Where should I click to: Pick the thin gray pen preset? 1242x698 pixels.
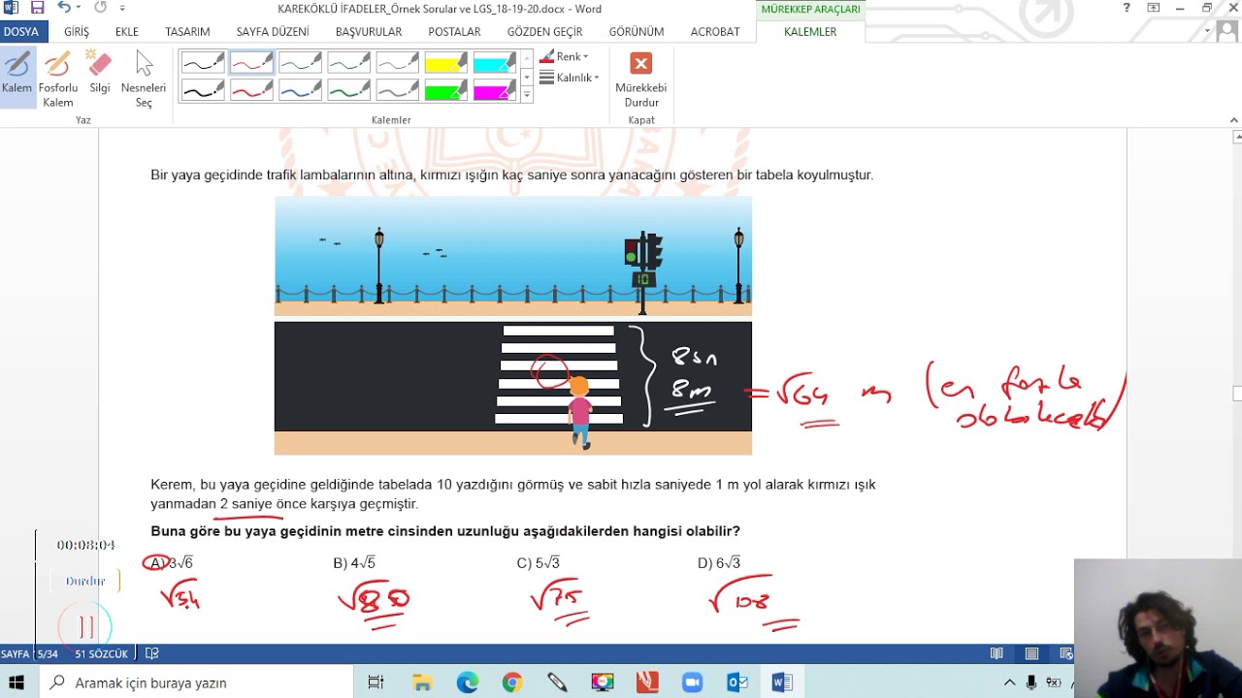pyautogui.click(x=398, y=63)
